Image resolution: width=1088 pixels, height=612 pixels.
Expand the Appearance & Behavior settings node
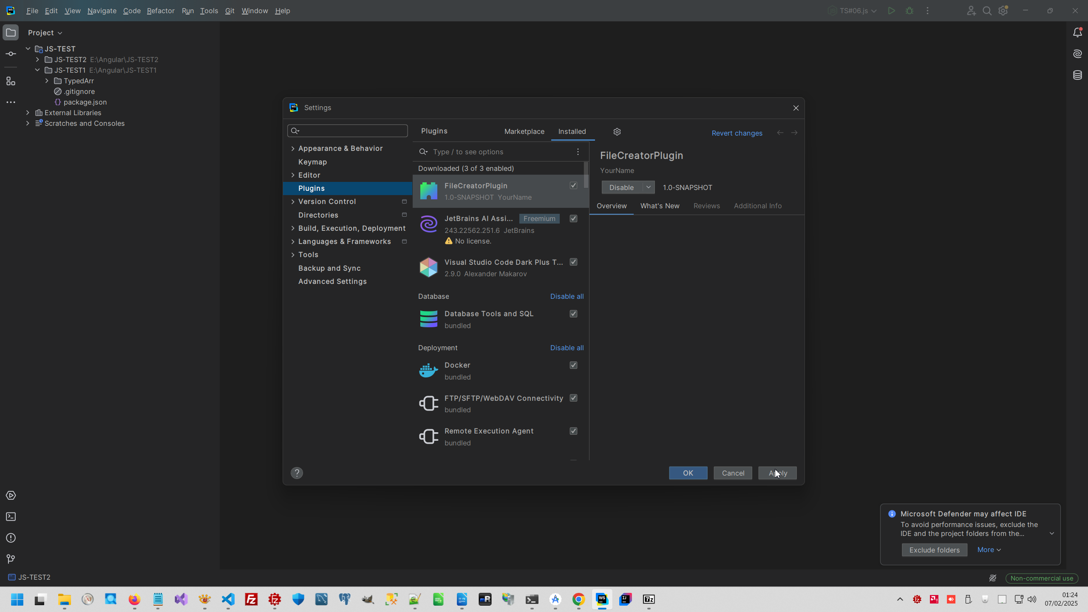293,148
